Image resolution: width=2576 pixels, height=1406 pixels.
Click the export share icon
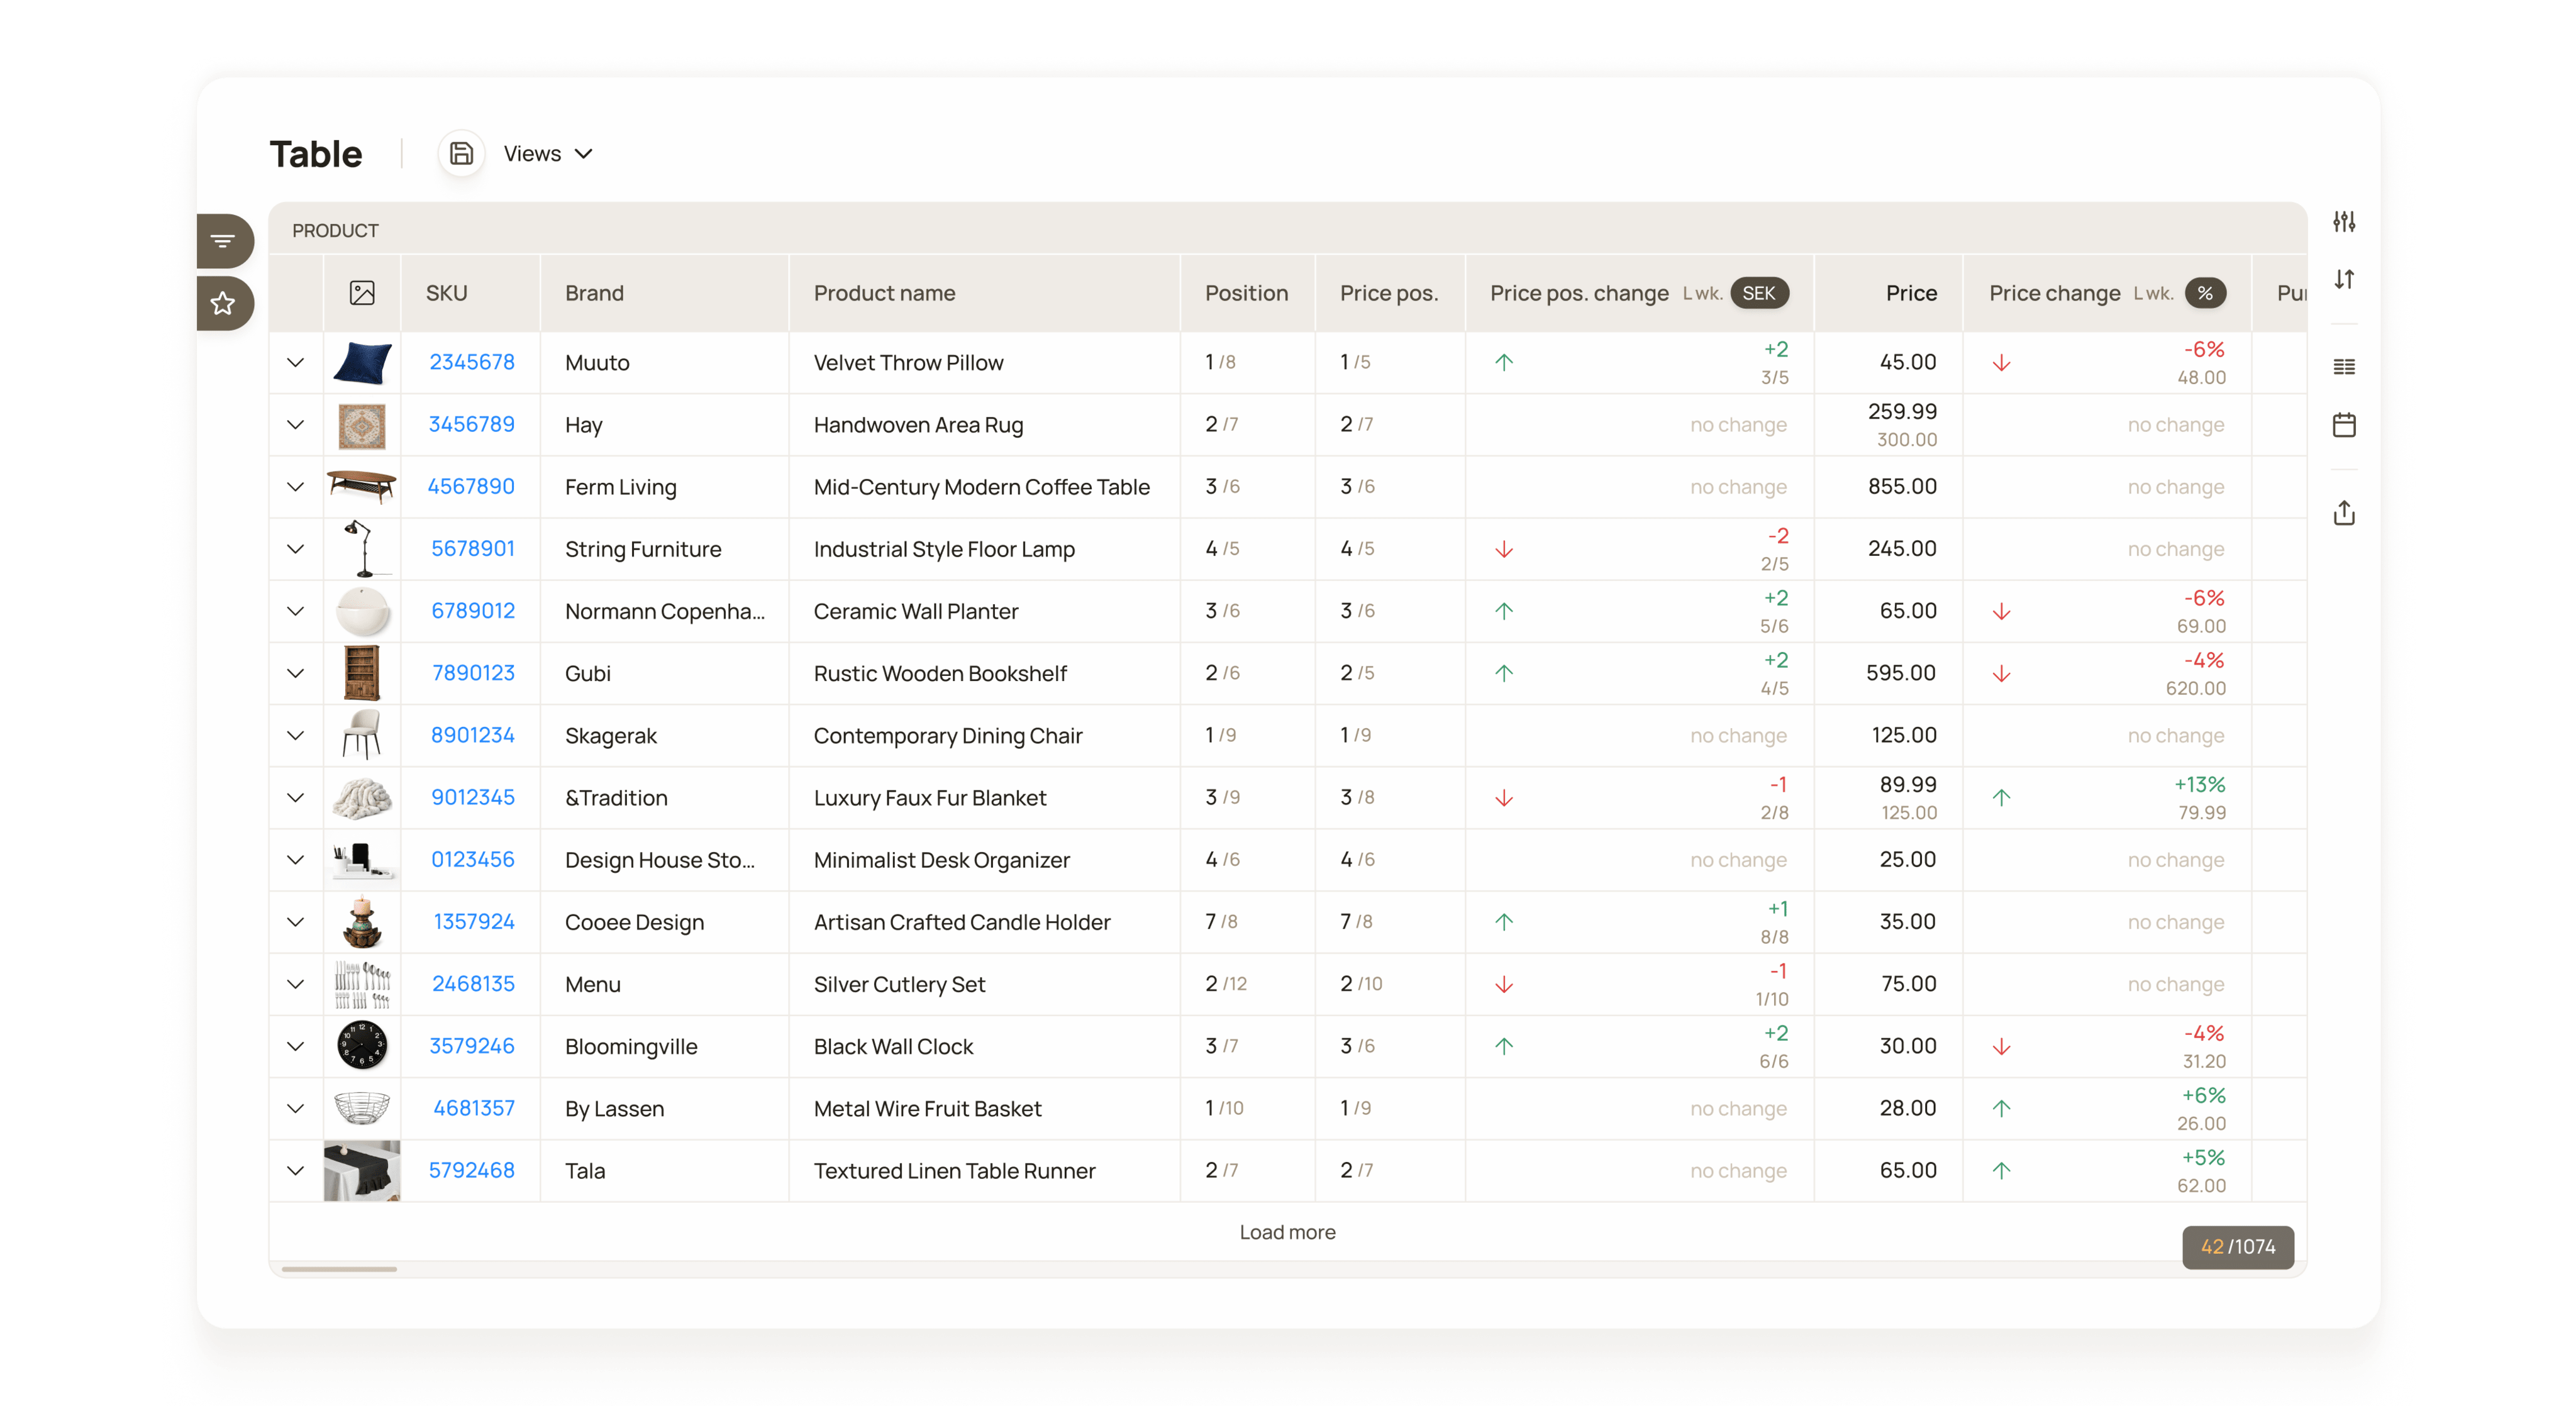(x=2344, y=513)
